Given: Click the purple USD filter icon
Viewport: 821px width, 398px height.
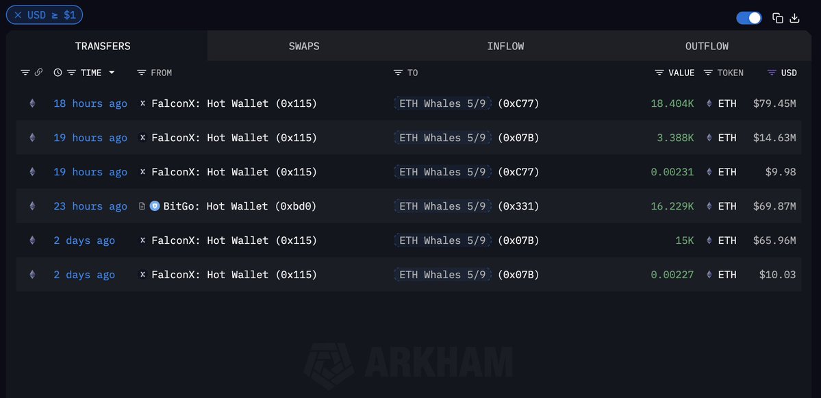Looking at the screenshot, I should pos(771,73).
